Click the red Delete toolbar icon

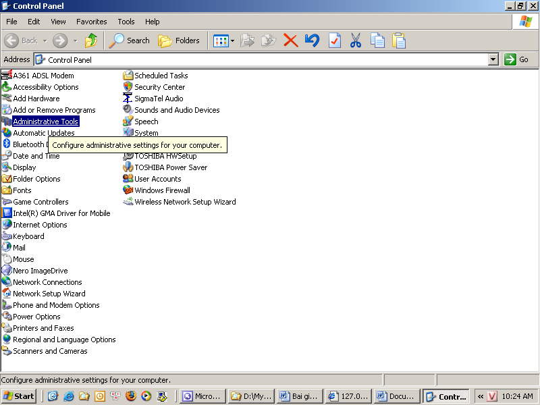coord(291,40)
